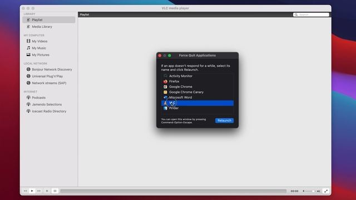Screen dimensions: 356x200
Task: Click the Chrome Canary app icon
Action: (165, 92)
